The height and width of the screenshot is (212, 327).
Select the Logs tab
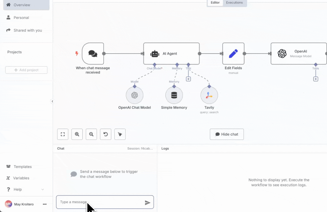pyautogui.click(x=165, y=148)
